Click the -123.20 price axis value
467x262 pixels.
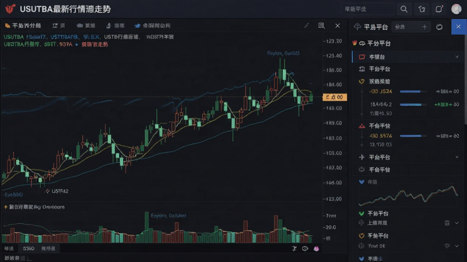click(x=333, y=41)
